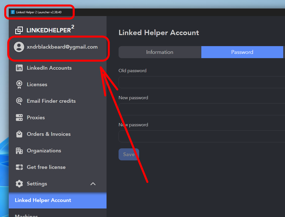Click the user avatar icon
Screen dimensions: 285x217
pyautogui.click(x=19, y=47)
